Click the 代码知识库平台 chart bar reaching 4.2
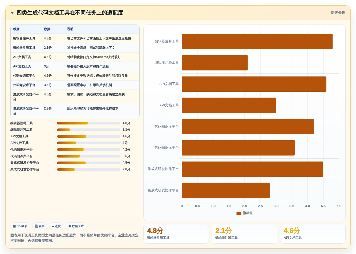This screenshot has width=356, height=254. click(248, 127)
